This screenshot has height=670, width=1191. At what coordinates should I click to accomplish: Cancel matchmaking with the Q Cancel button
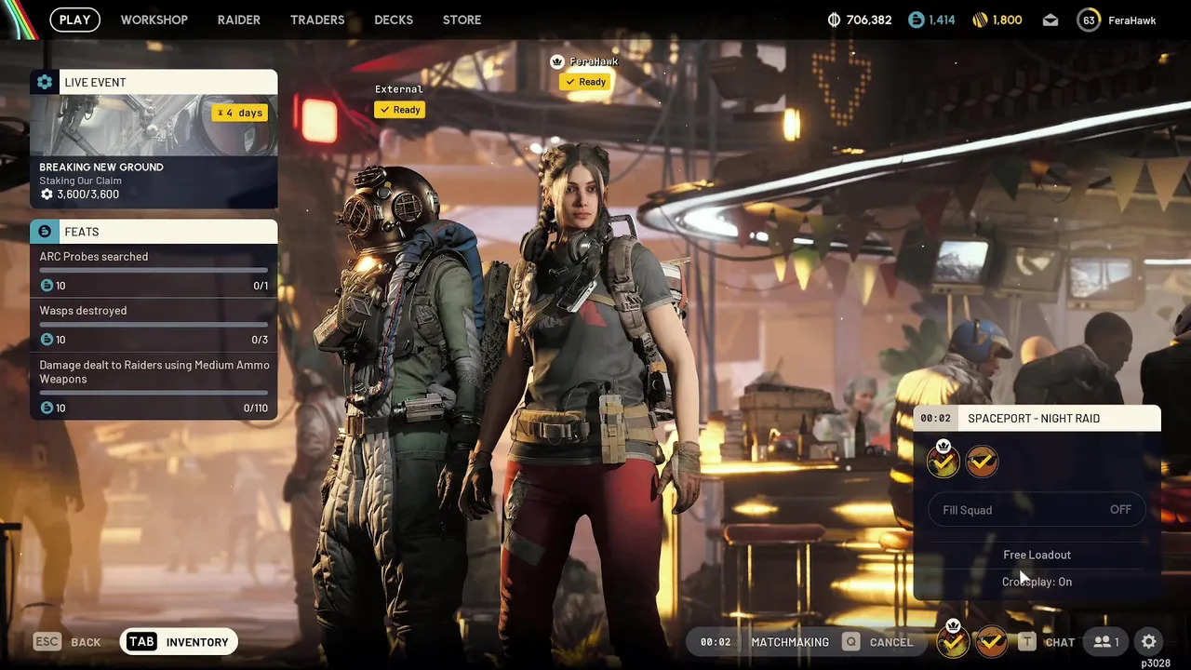click(x=877, y=642)
